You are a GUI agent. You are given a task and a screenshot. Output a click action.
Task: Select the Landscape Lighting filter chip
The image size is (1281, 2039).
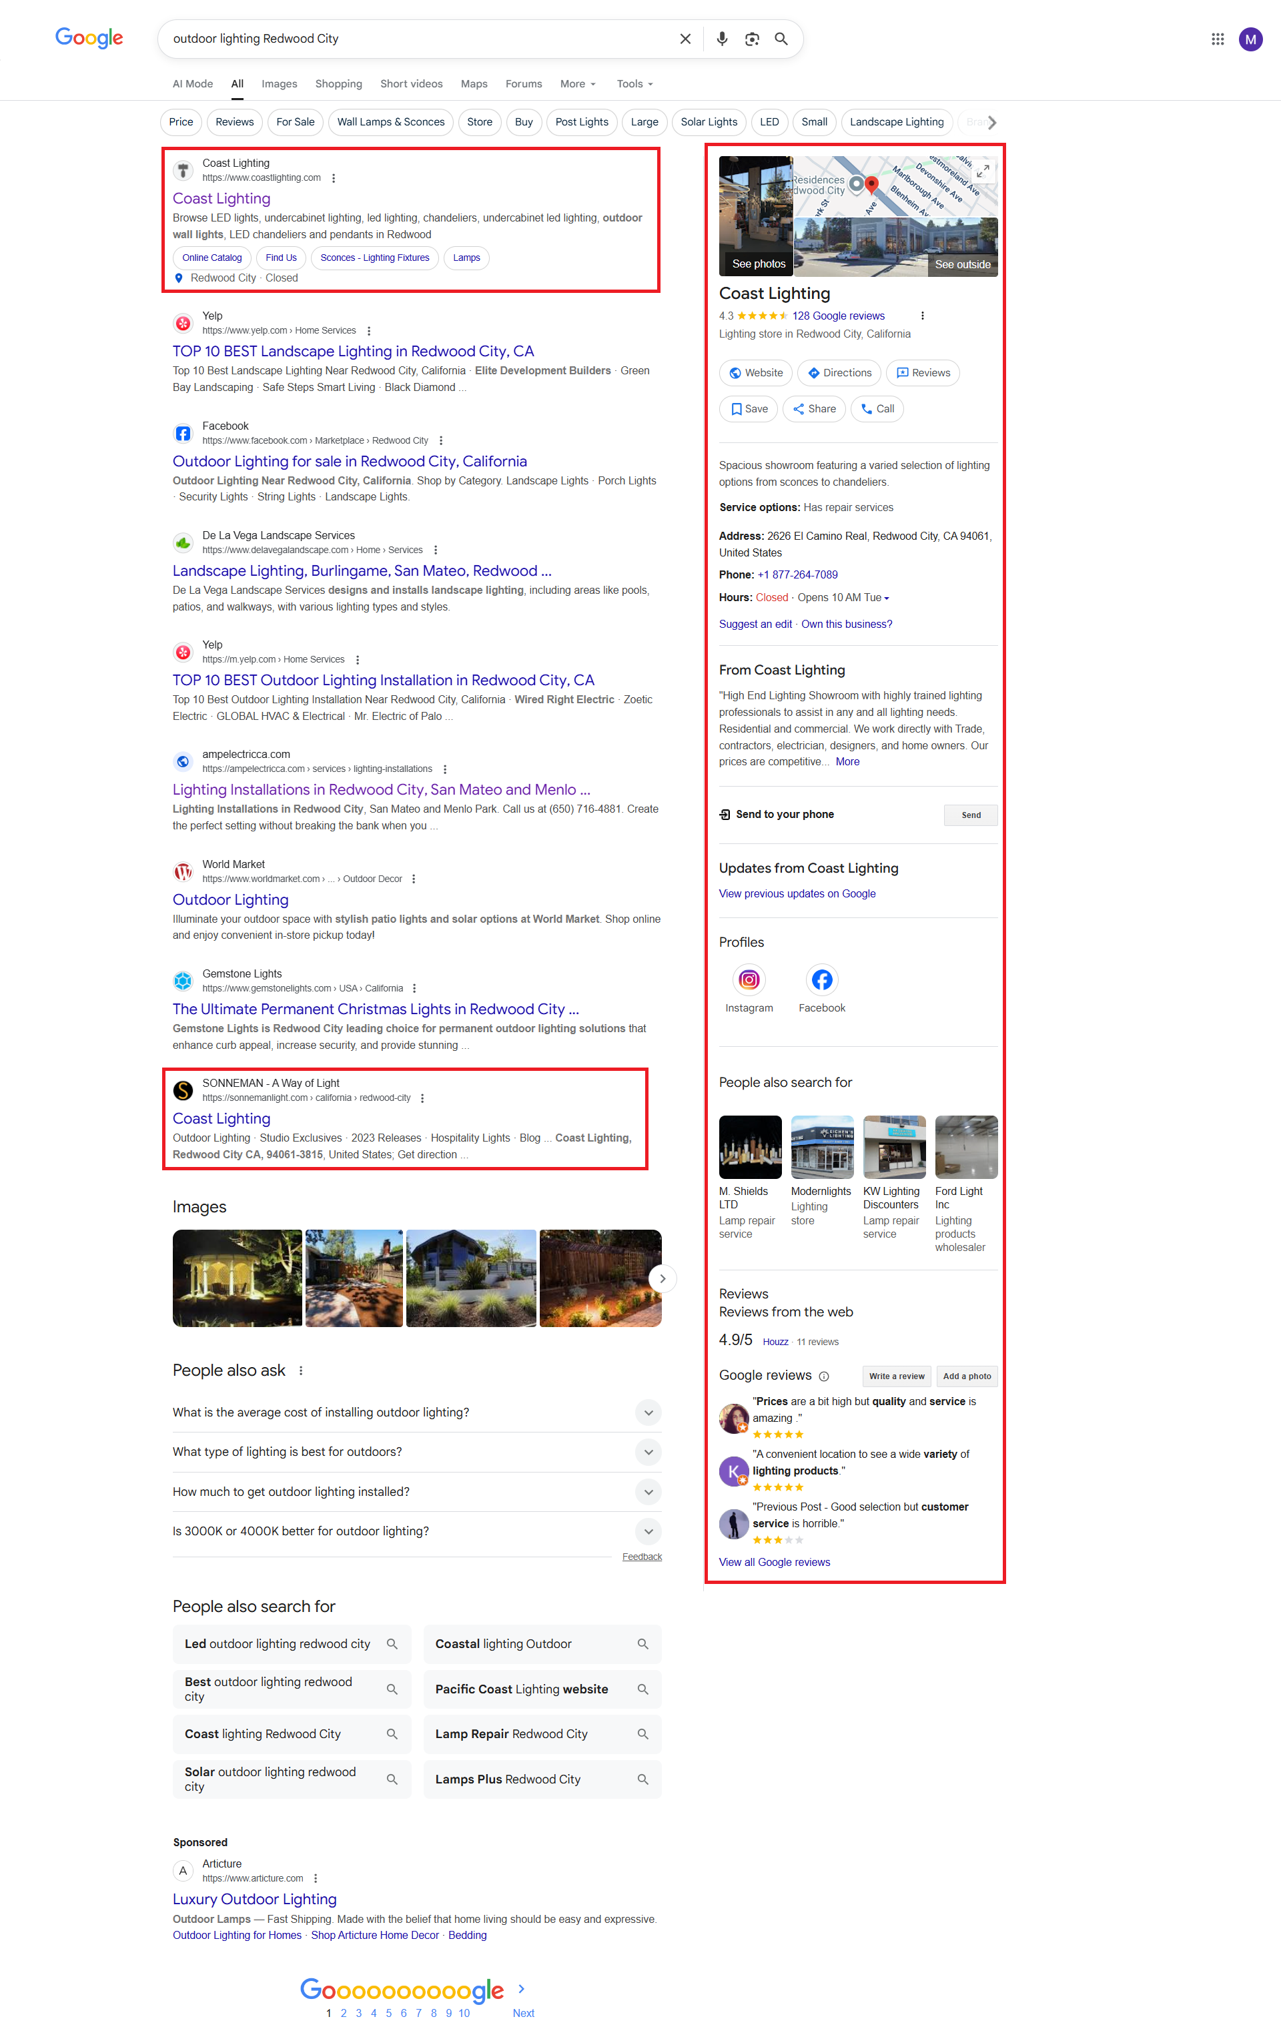point(897,122)
